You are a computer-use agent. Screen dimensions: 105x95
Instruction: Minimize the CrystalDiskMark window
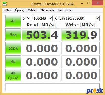(82, 3)
